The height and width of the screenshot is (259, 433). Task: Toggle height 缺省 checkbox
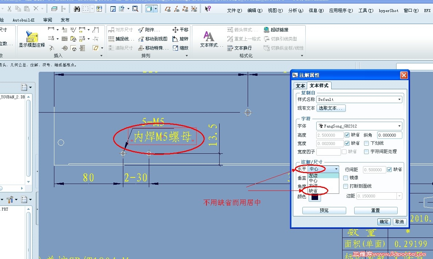pos(347,135)
